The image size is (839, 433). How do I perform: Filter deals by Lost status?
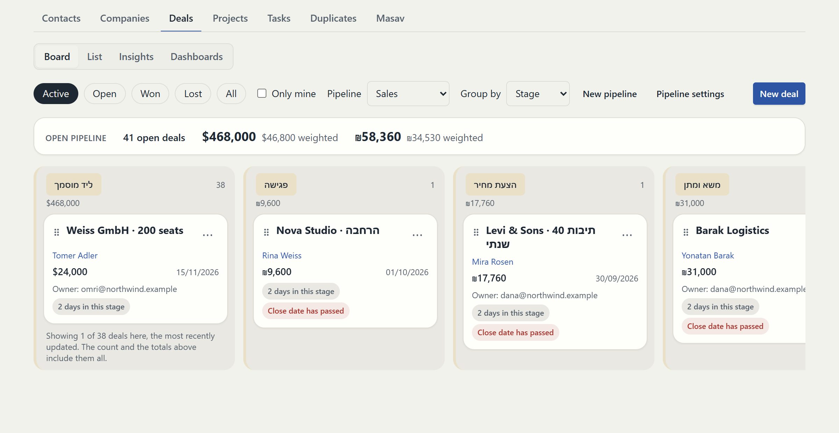pyautogui.click(x=193, y=94)
